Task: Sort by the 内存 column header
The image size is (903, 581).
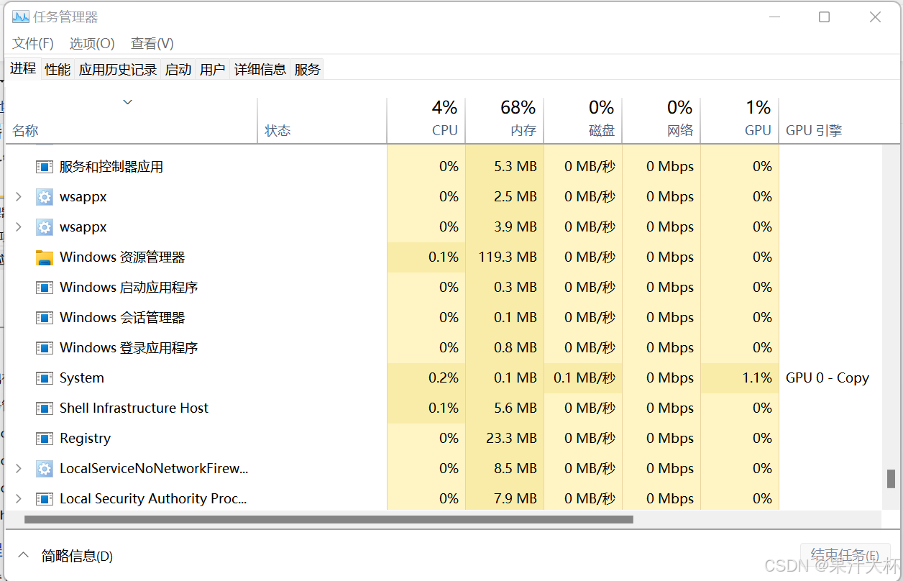Action: point(505,121)
